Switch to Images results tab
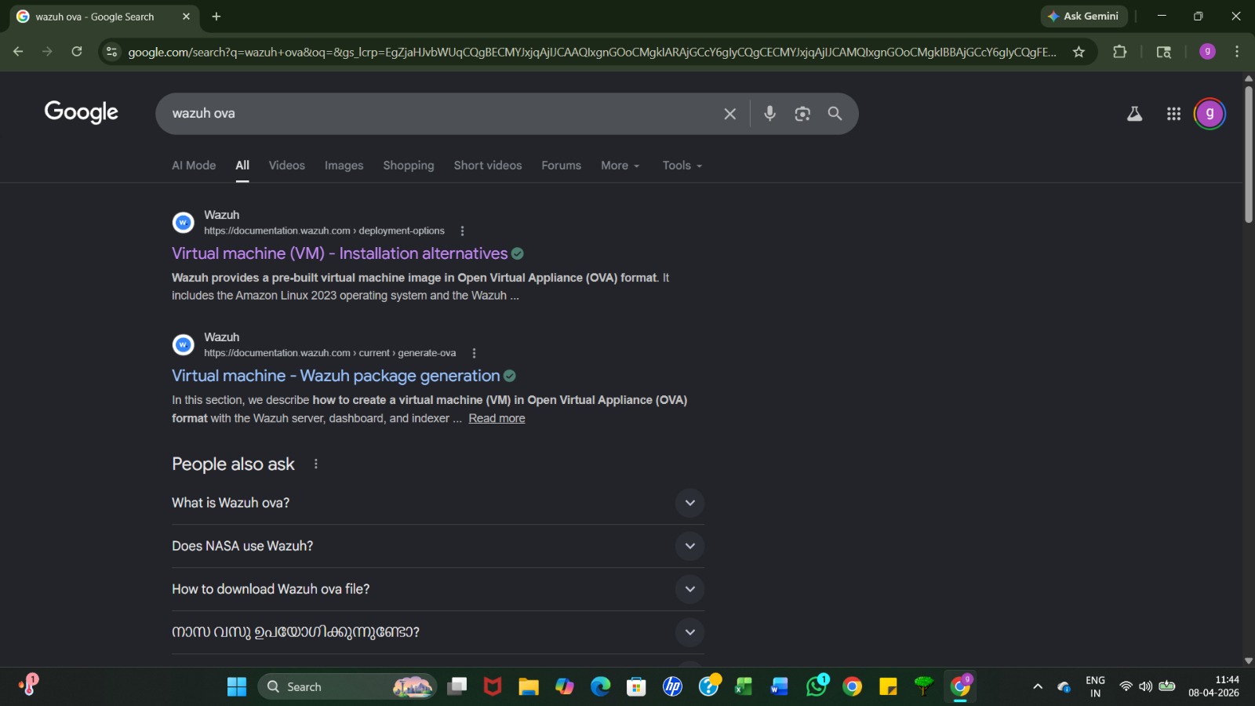Image resolution: width=1255 pixels, height=706 pixels. (x=344, y=166)
